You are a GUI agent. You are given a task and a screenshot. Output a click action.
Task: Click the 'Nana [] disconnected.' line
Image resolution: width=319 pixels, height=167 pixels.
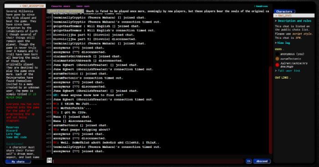coord(73,121)
